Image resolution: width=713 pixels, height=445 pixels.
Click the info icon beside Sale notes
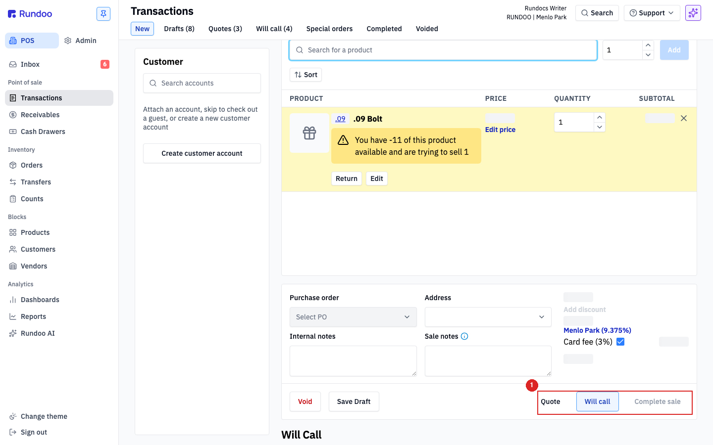coord(464,336)
